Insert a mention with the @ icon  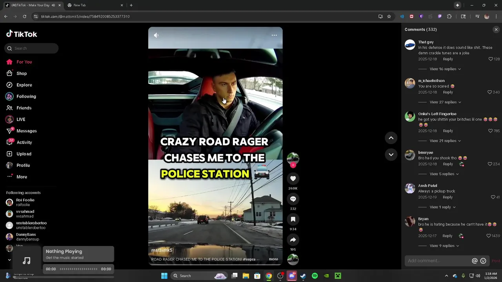(x=475, y=261)
